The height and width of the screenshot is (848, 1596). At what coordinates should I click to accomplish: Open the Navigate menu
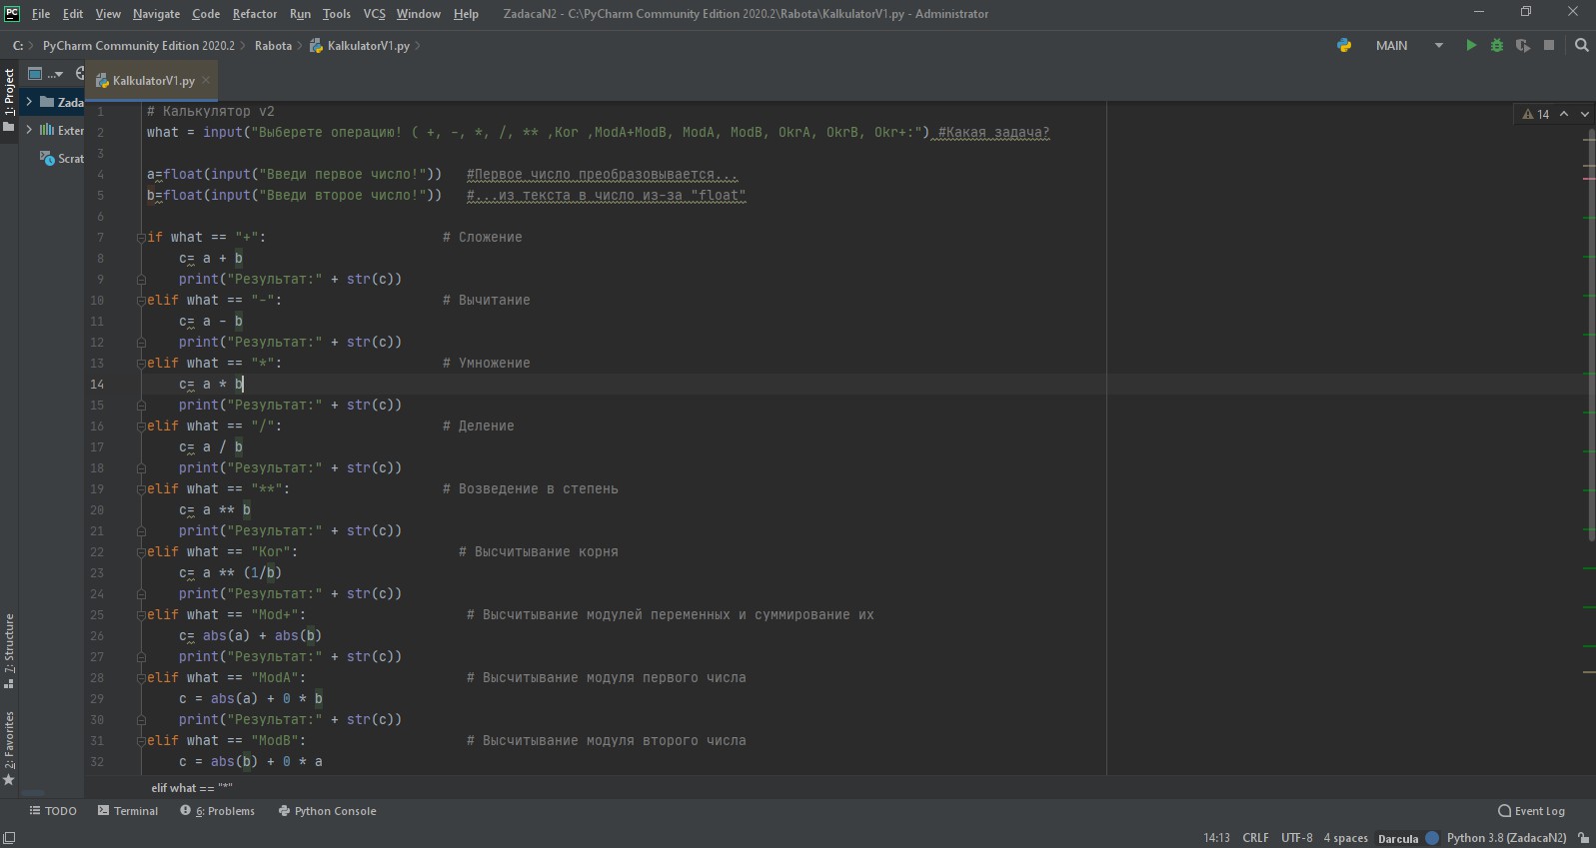point(156,14)
